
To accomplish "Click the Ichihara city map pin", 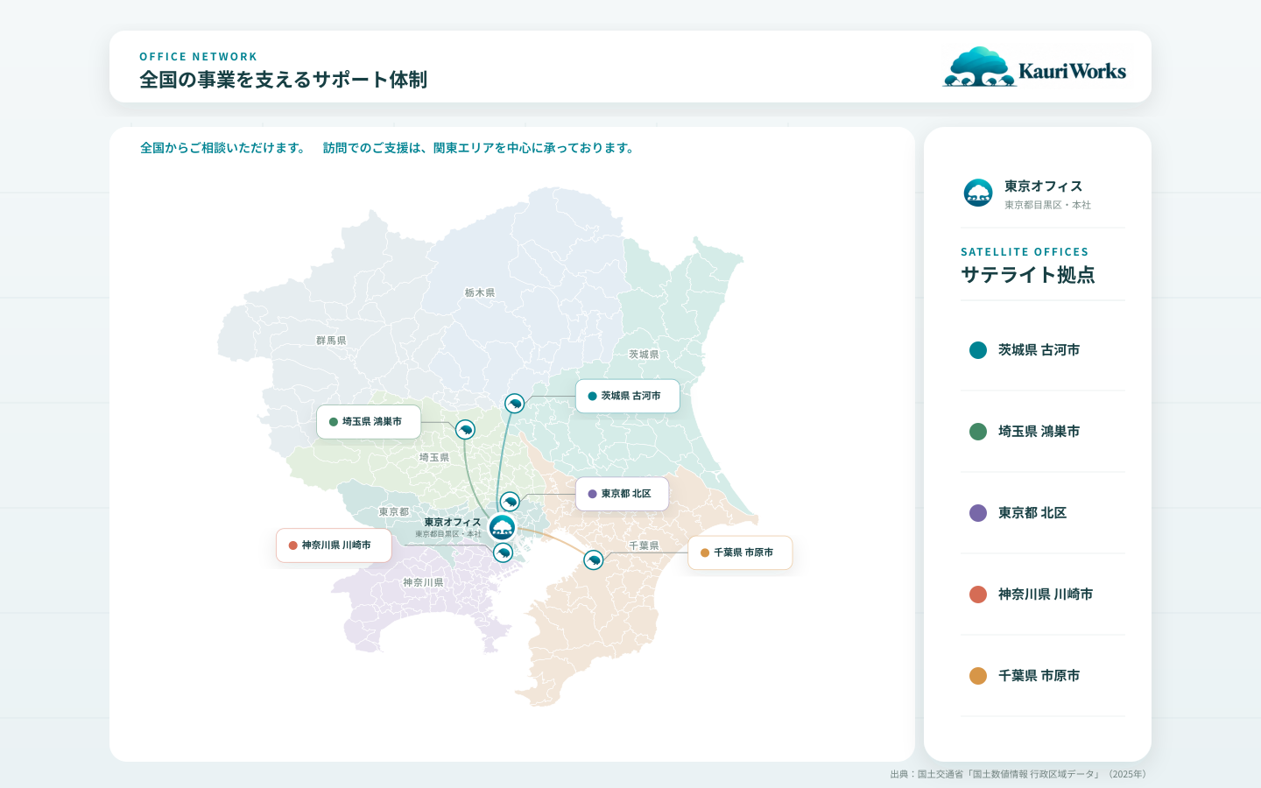I will click(594, 559).
